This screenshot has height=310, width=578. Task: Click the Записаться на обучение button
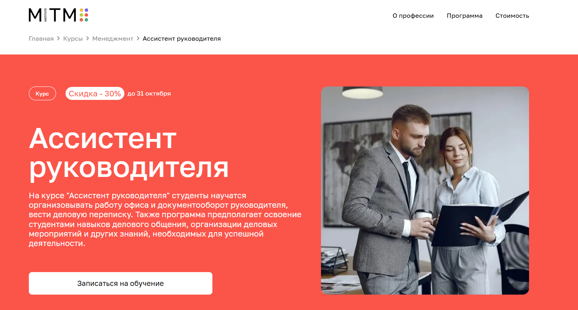(x=120, y=283)
